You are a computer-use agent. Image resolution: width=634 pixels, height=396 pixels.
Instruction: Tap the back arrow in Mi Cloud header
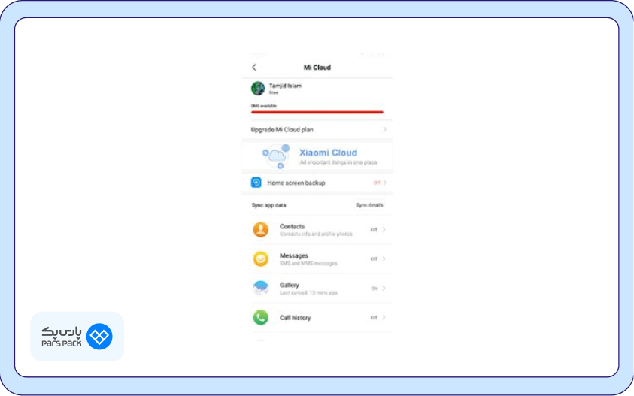pyautogui.click(x=254, y=68)
